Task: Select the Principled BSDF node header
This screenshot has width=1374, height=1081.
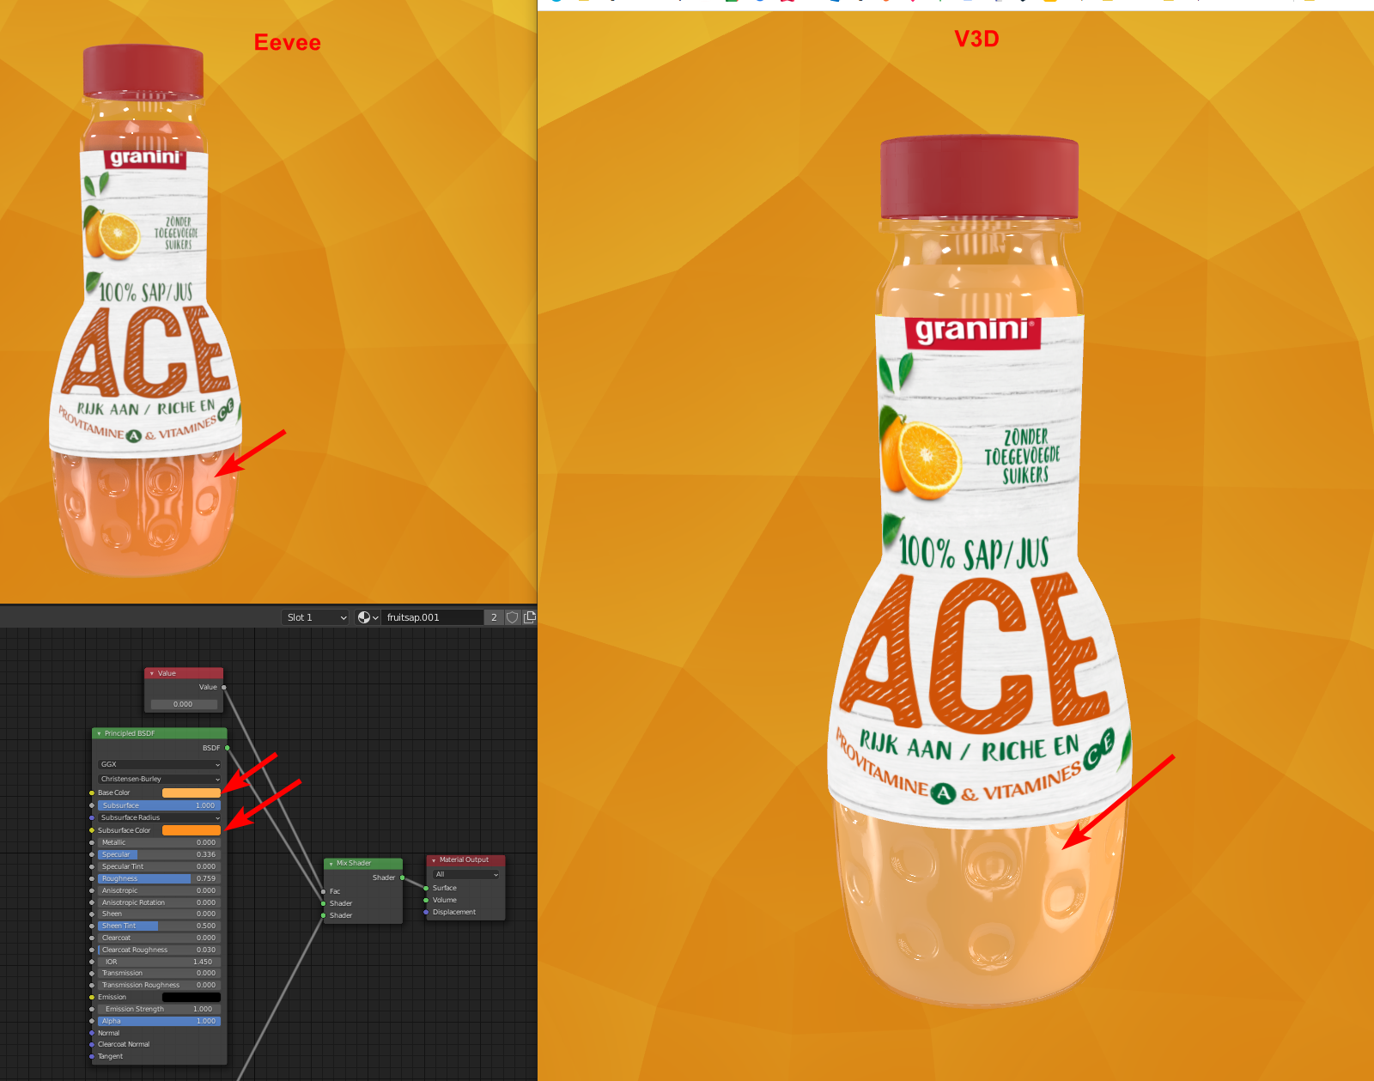Action: pos(160,733)
